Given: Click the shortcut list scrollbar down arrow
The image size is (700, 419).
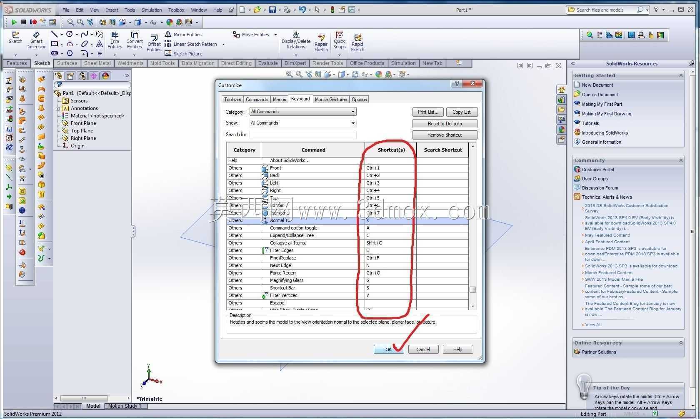Looking at the screenshot, I should pyautogui.click(x=472, y=307).
